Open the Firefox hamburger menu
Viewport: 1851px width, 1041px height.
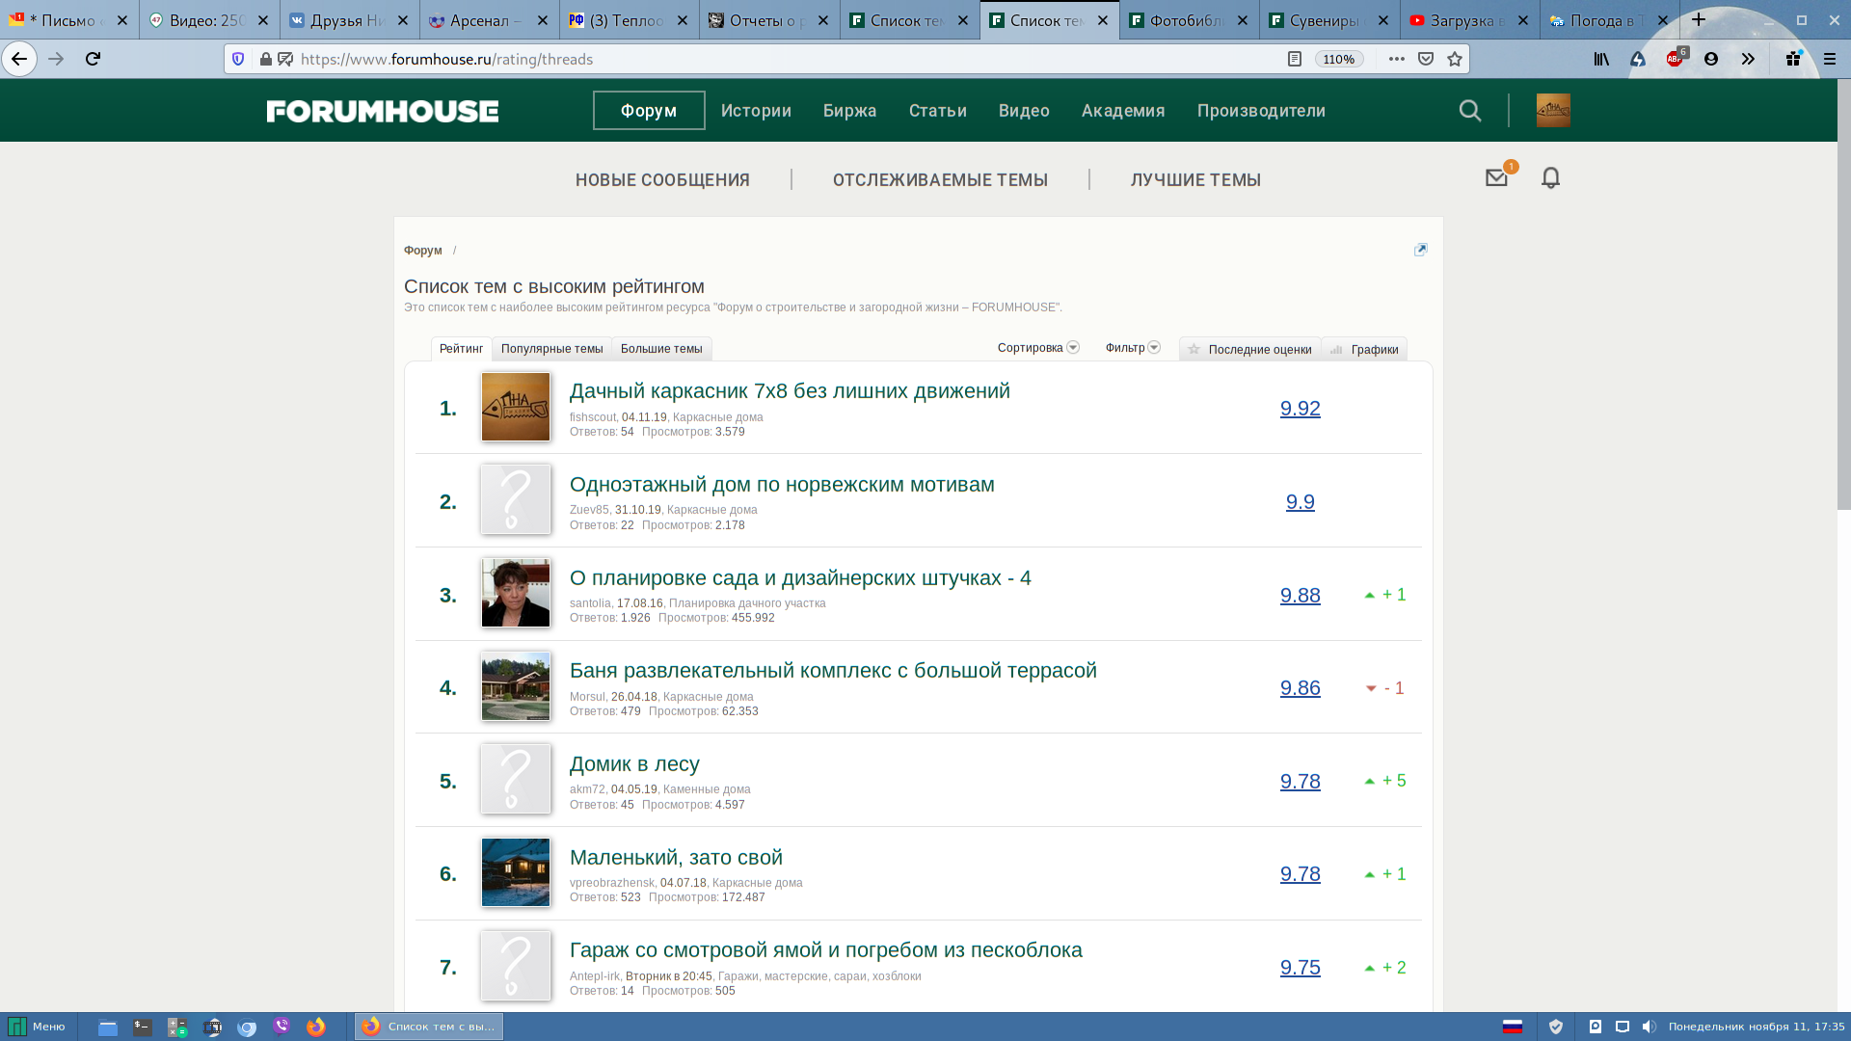pyautogui.click(x=1829, y=59)
